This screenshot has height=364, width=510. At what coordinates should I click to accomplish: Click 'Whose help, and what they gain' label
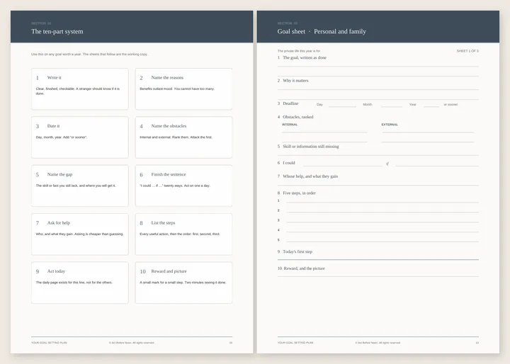[310, 176]
